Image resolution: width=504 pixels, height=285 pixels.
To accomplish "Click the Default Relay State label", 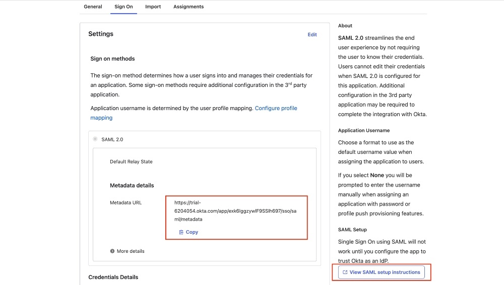I will pyautogui.click(x=131, y=161).
